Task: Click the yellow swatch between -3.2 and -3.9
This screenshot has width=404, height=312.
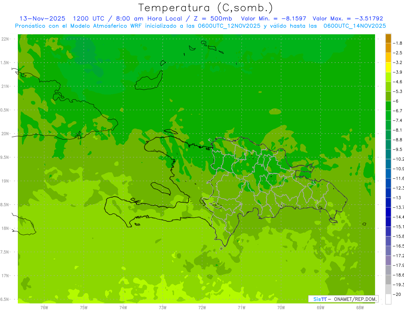Action: pyautogui.click(x=388, y=67)
